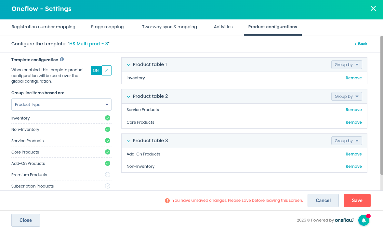
Task: Click the Back link
Action: pyautogui.click(x=361, y=44)
